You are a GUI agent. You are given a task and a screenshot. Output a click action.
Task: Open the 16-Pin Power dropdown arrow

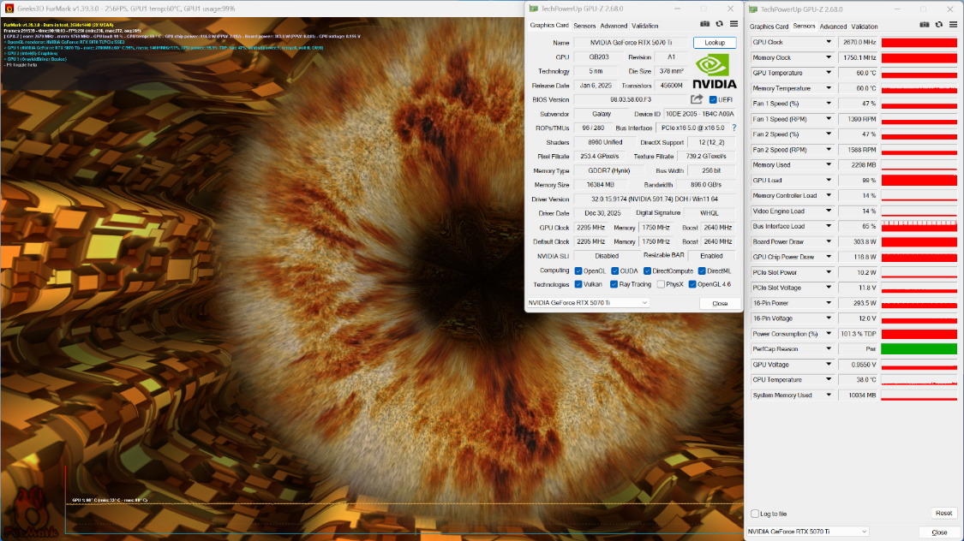[x=828, y=303]
